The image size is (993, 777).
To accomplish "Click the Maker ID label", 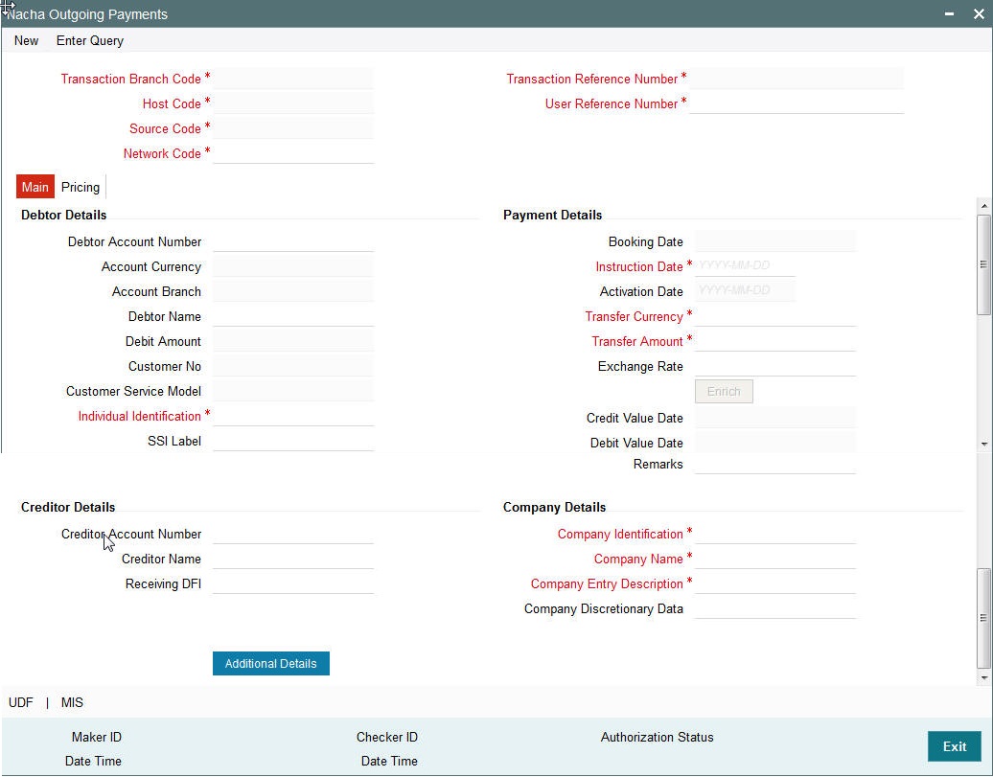I will pos(96,737).
